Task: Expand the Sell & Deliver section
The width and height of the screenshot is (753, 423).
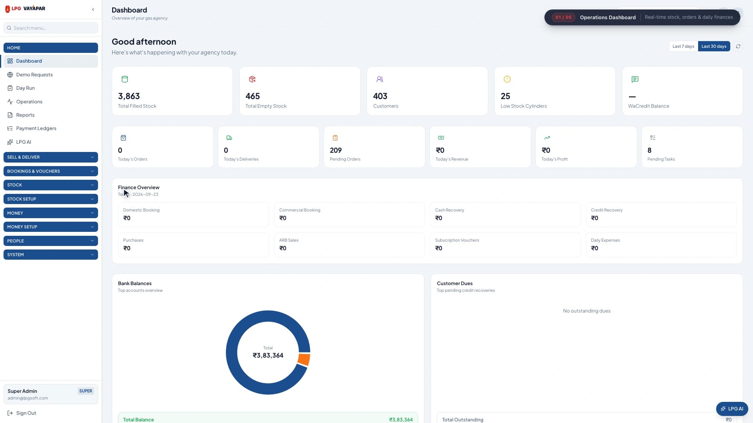Action: 51,157
